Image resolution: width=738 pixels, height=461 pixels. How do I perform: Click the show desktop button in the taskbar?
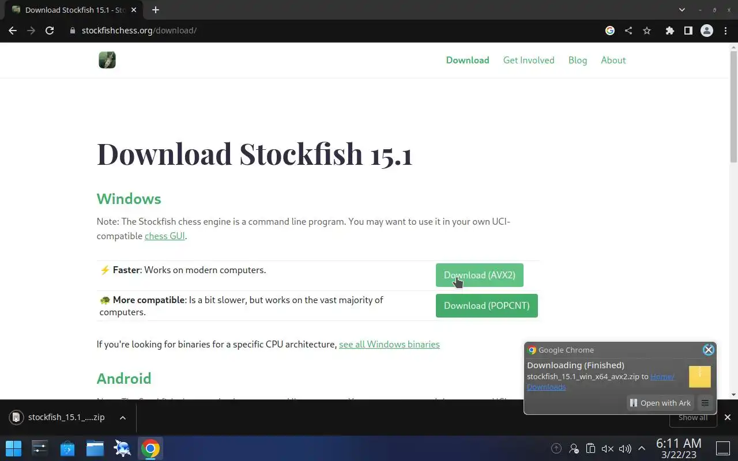click(x=723, y=448)
